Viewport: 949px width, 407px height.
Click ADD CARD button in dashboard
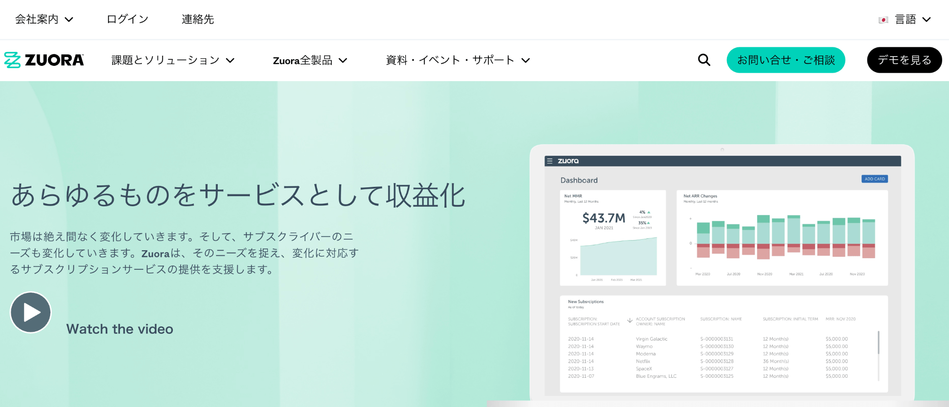coord(875,179)
